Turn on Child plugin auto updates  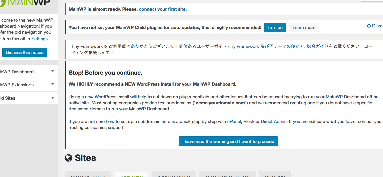pyautogui.click(x=275, y=27)
